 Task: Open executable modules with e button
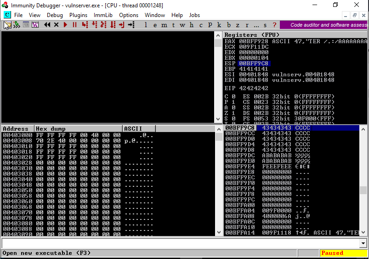pyautogui.click(x=155, y=25)
